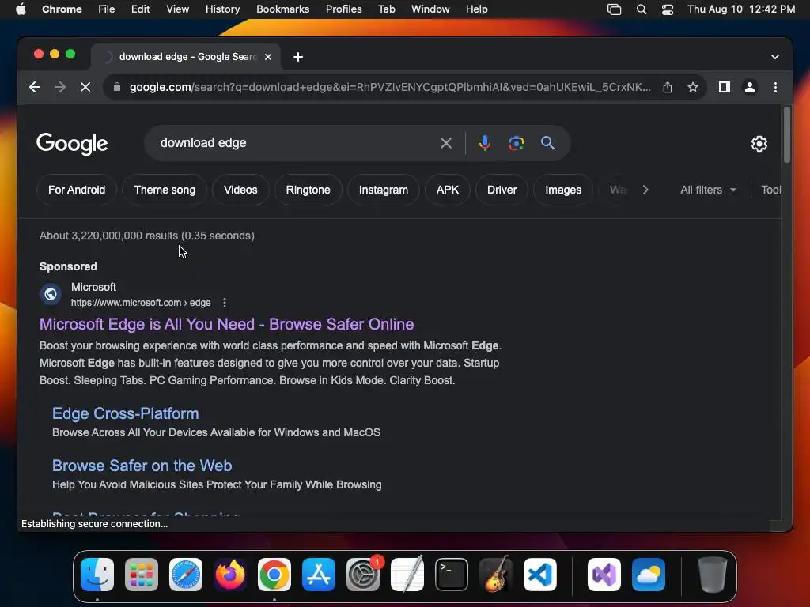The height and width of the screenshot is (607, 810).
Task: Open System Settings in the Dock
Action: [x=363, y=575]
